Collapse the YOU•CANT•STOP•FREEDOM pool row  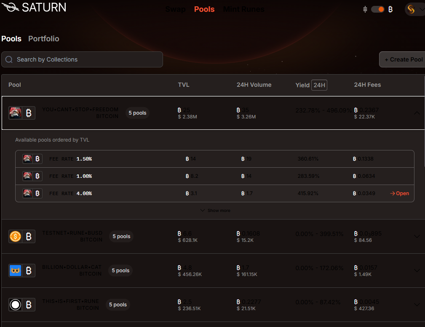[417, 113]
